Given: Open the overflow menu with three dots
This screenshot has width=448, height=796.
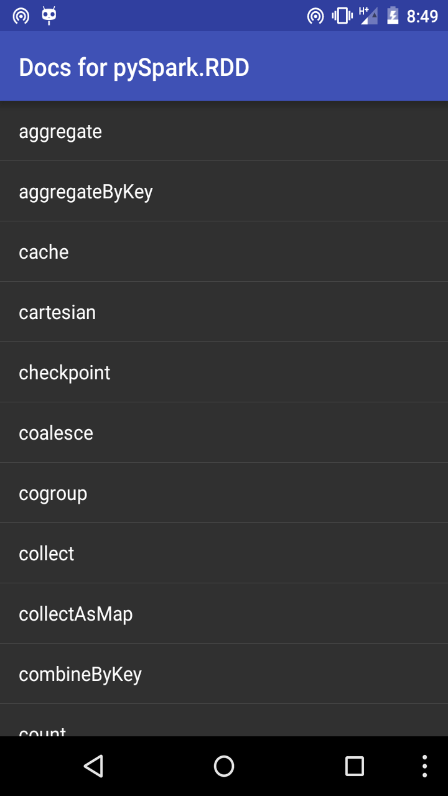Looking at the screenshot, I should 424,766.
